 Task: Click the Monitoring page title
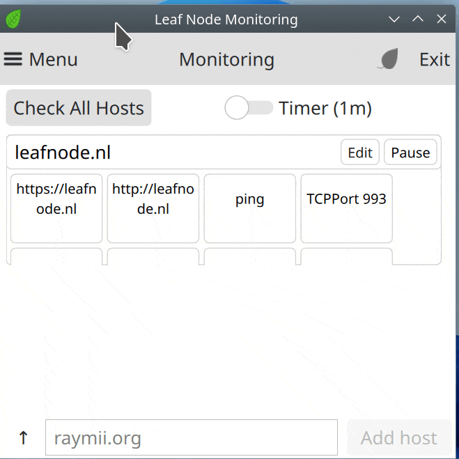tap(226, 60)
